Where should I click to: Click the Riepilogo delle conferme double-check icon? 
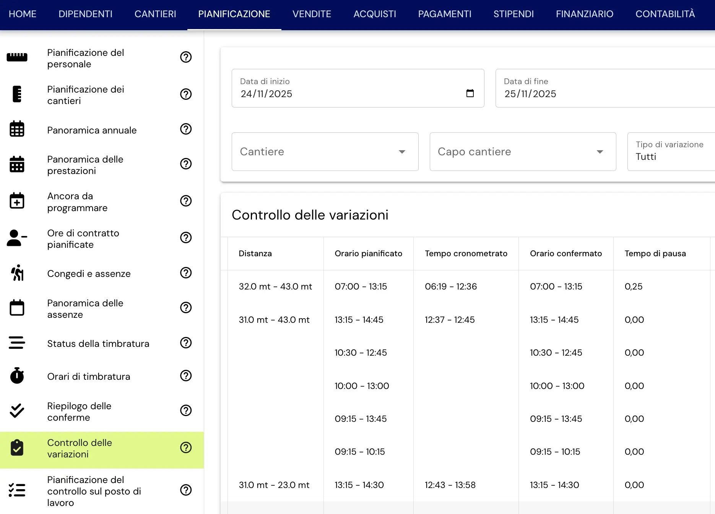[x=17, y=411]
